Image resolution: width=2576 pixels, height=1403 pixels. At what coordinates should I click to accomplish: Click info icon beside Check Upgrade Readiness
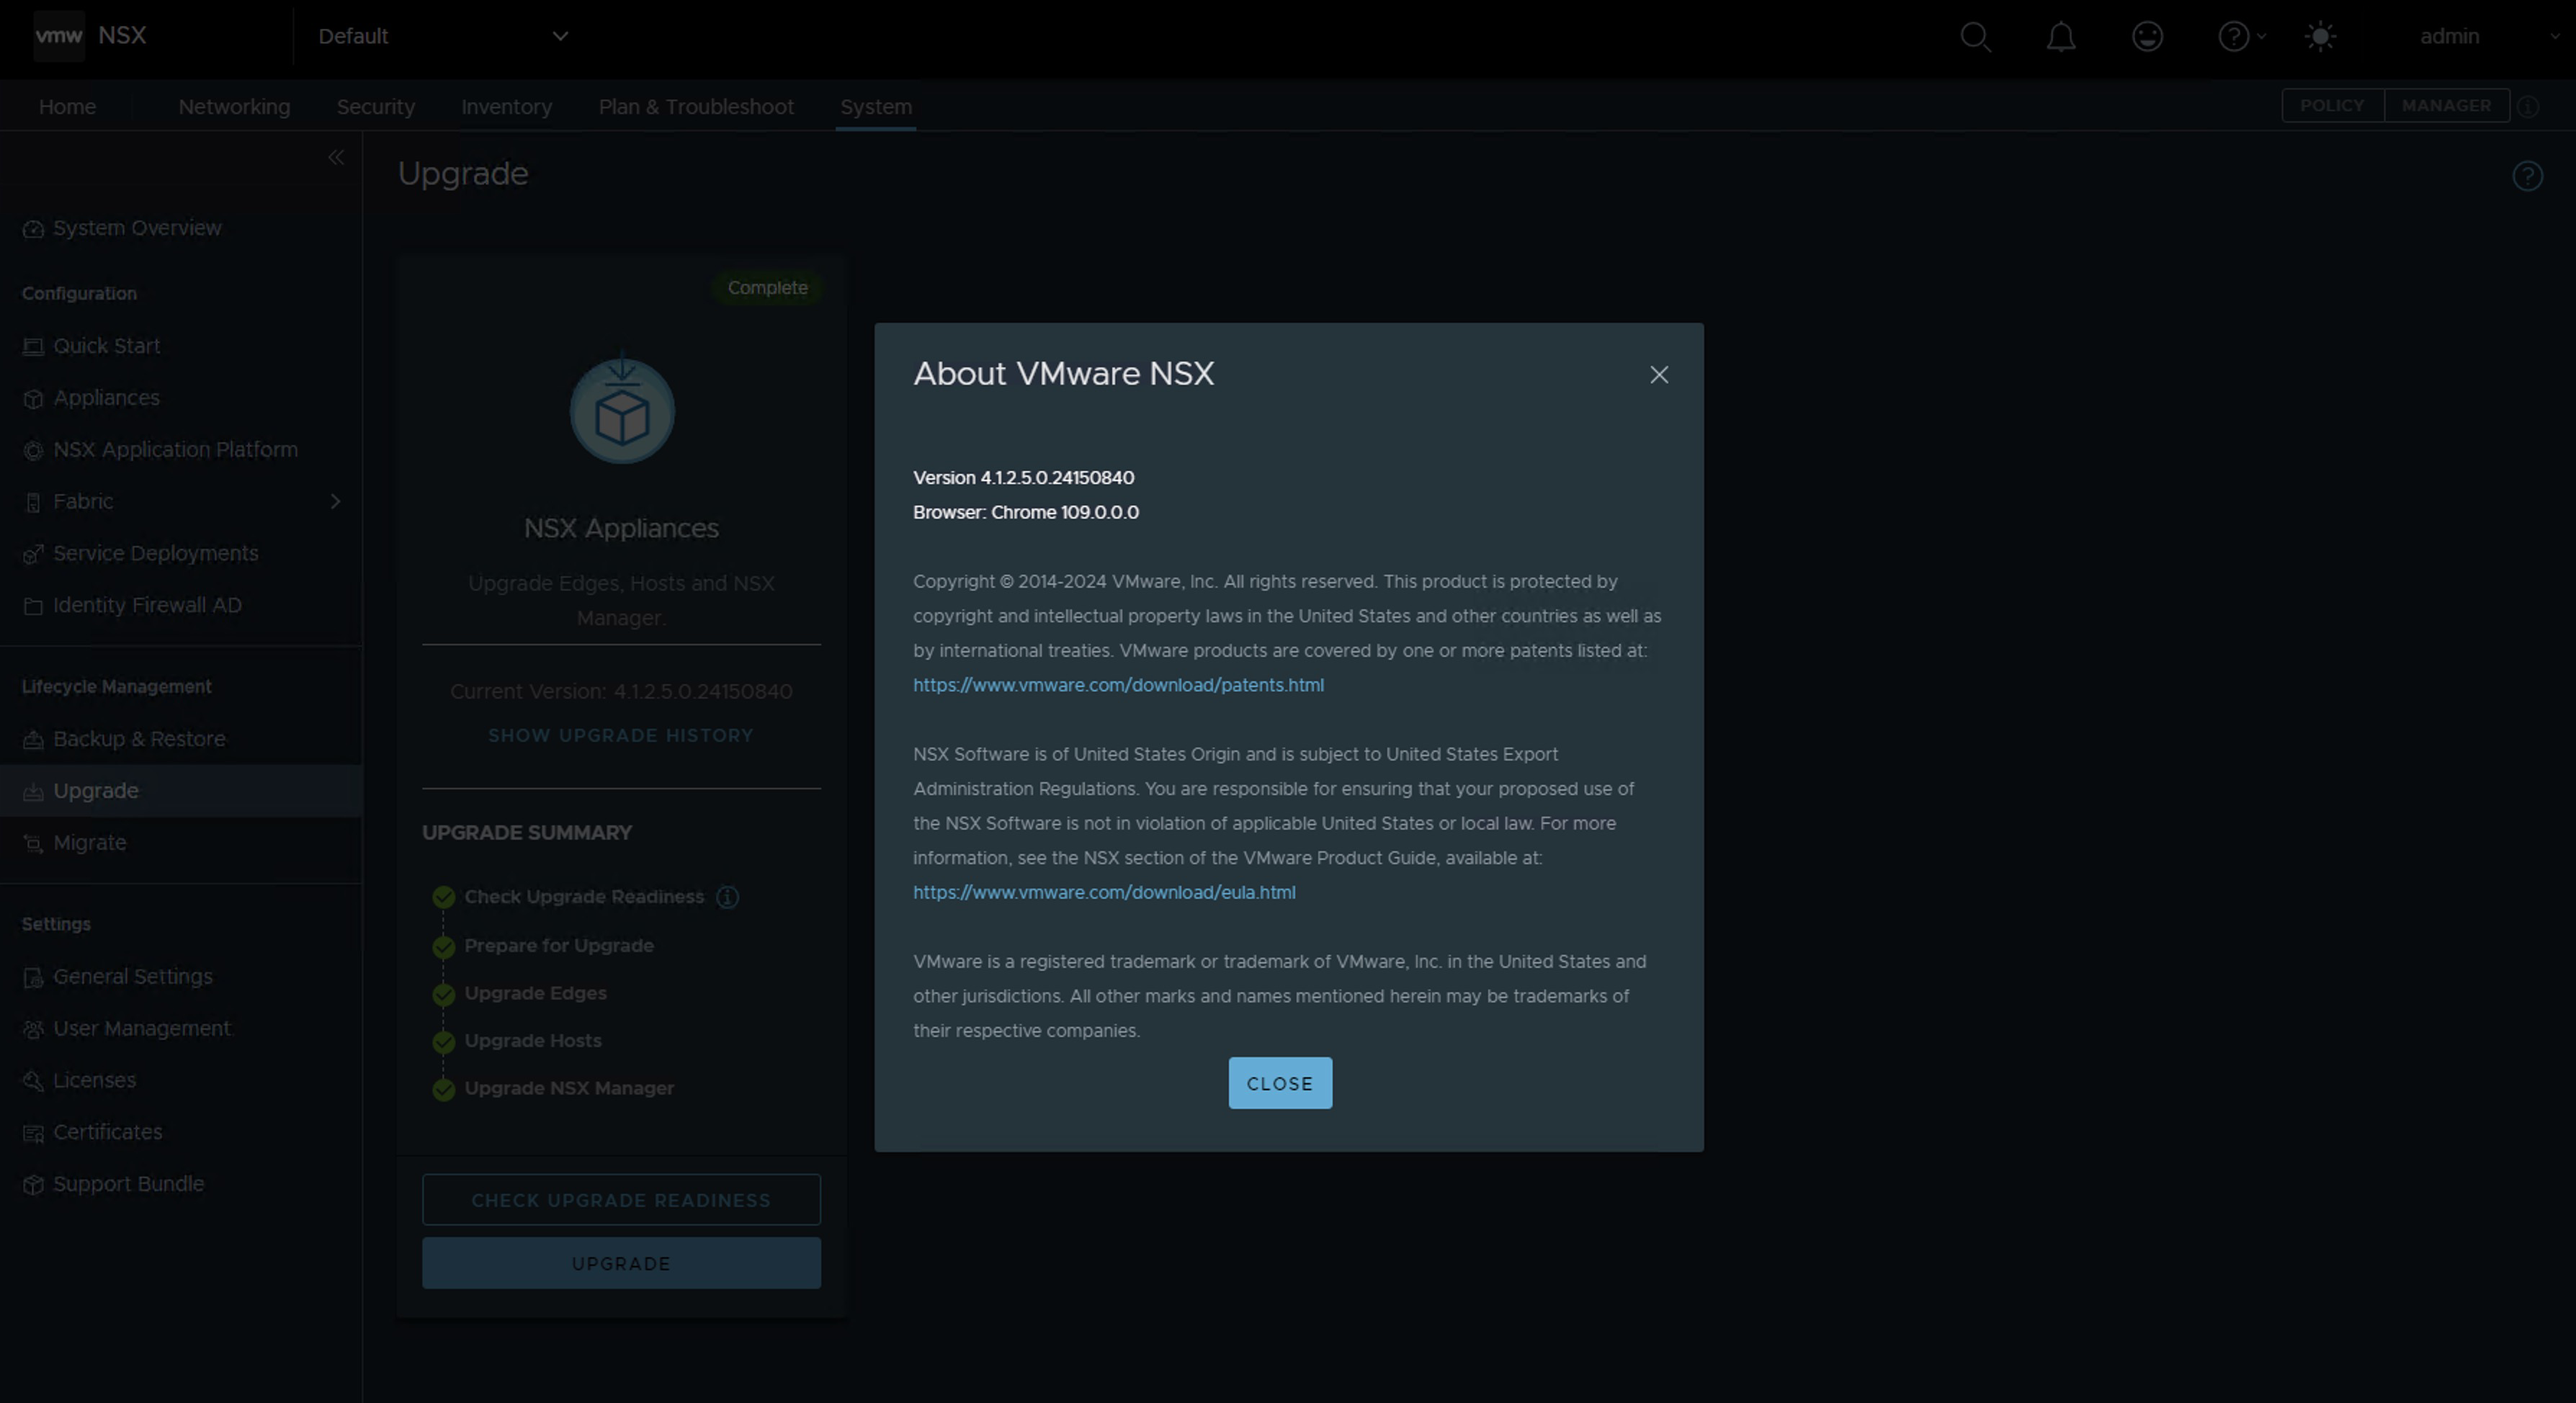coord(728,897)
